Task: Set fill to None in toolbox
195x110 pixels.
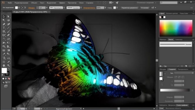Action: pyautogui.click(x=9, y=79)
